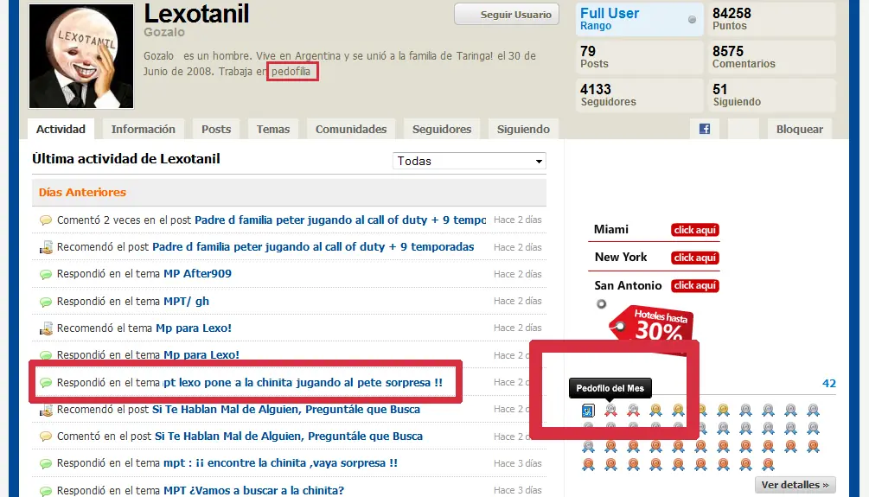Click the Lexotanil profile avatar image
869x497 pixels.
[81, 56]
